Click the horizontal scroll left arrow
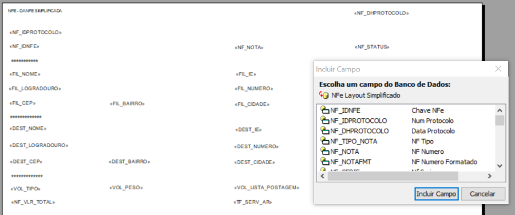 click(x=323, y=176)
